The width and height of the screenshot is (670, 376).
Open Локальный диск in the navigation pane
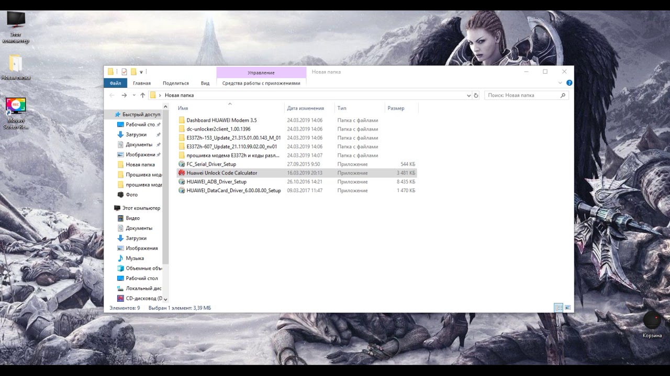point(139,288)
